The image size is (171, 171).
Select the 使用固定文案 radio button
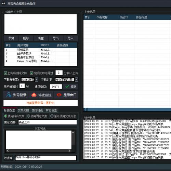(28, 116)
